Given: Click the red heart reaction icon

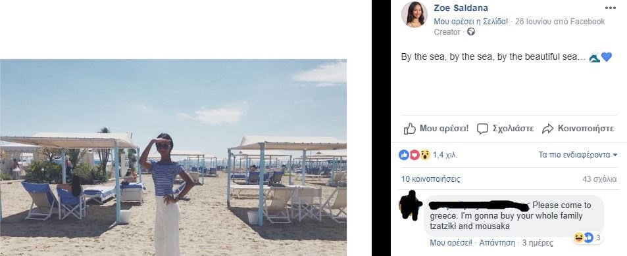Looking at the screenshot, I should 414,155.
